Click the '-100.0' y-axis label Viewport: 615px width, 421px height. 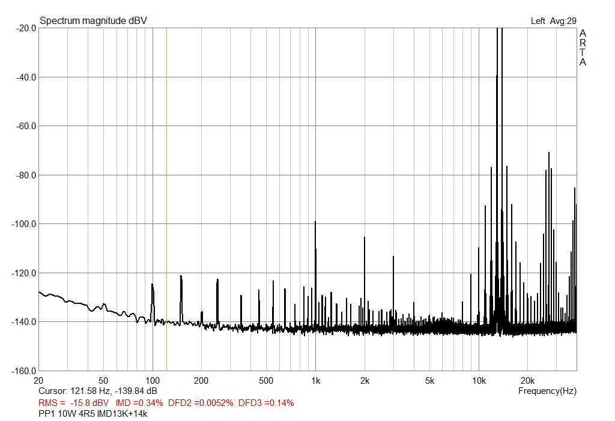coord(24,224)
